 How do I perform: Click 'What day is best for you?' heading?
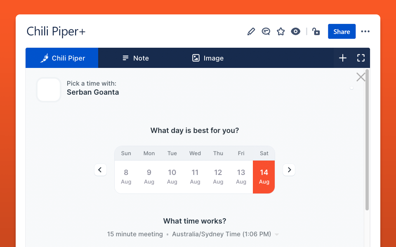point(194,130)
